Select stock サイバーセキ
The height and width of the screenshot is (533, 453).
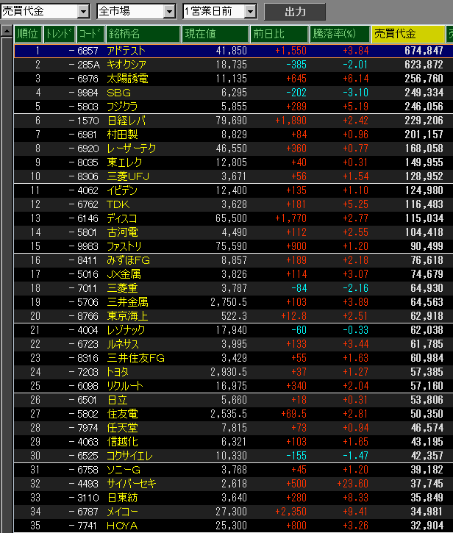point(132,484)
